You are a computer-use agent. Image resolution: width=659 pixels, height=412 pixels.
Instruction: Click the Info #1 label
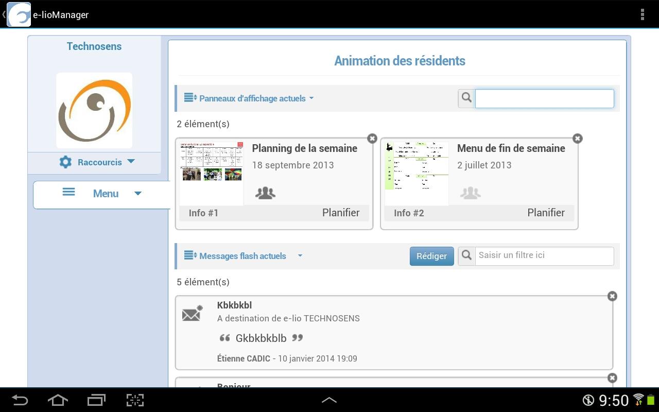[x=203, y=213]
